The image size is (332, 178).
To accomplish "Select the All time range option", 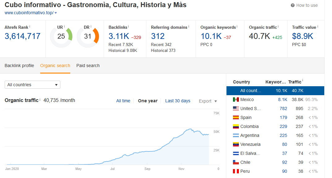I will pyautogui.click(x=123, y=101).
